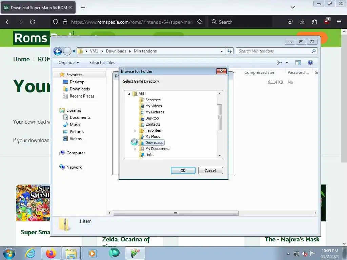Click Firefox back arrow

(x=8, y=22)
